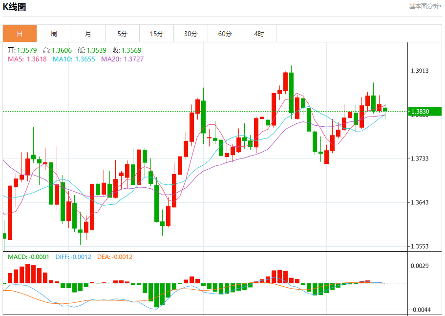Click the green current price tag 1.3830
The height and width of the screenshot is (316, 445).
[x=425, y=111]
